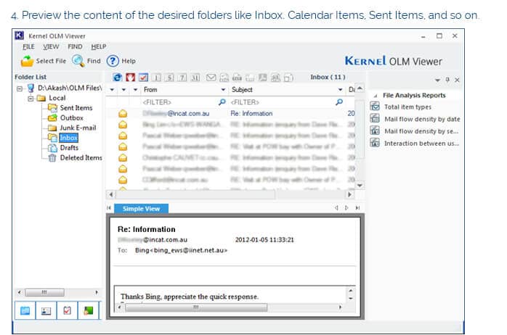Collapse the D:\Akash\OLM Files tree node

(20, 88)
